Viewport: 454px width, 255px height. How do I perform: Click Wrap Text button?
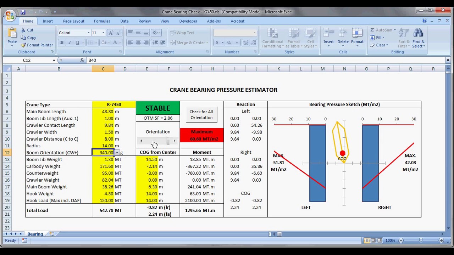point(182,33)
